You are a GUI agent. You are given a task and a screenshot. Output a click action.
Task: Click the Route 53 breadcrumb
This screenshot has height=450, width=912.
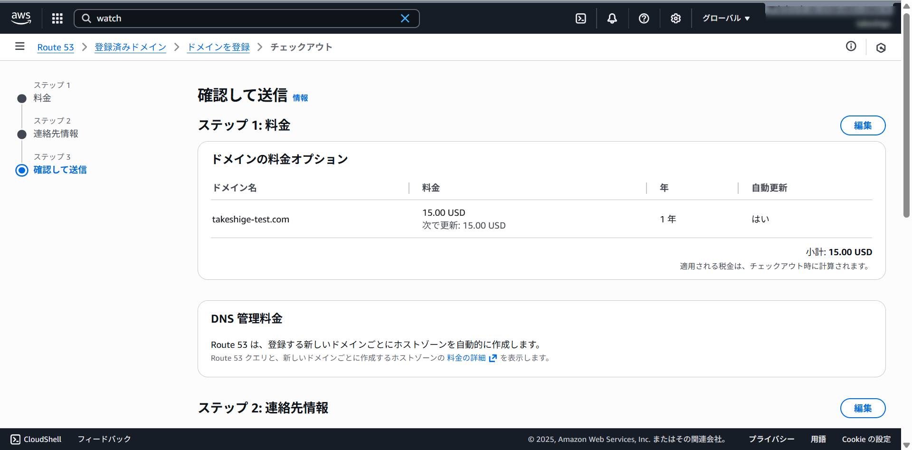point(56,47)
